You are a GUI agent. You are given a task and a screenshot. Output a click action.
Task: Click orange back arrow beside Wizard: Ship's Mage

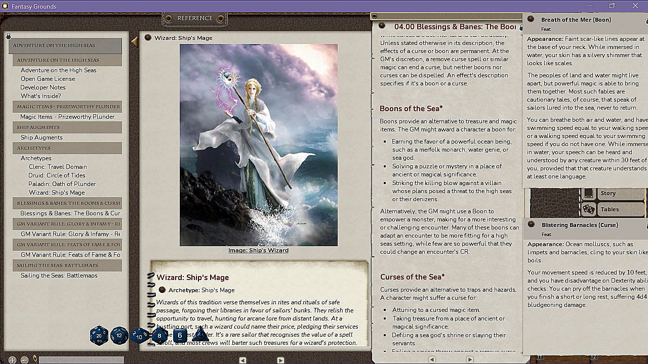click(134, 41)
